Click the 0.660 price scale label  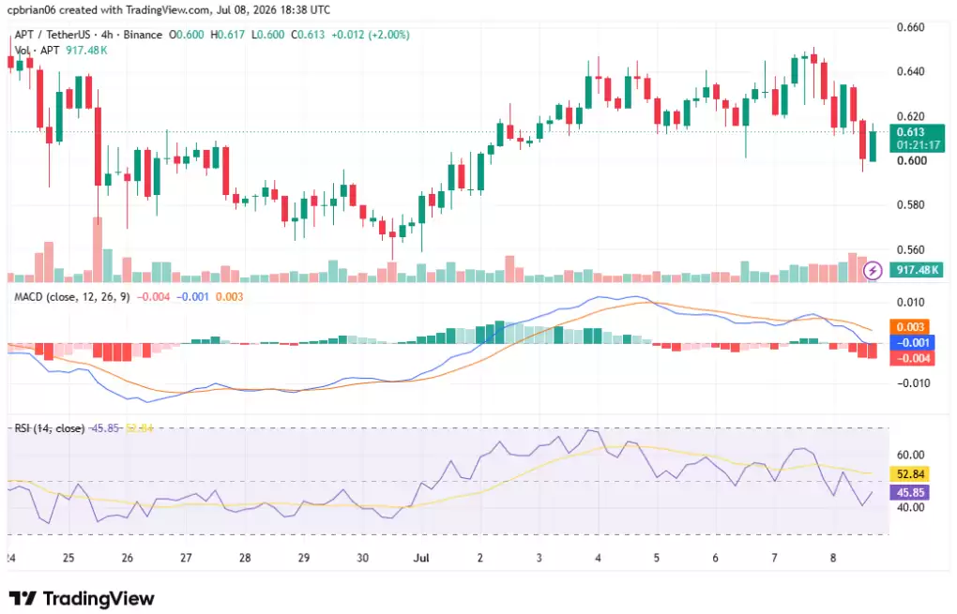click(911, 27)
